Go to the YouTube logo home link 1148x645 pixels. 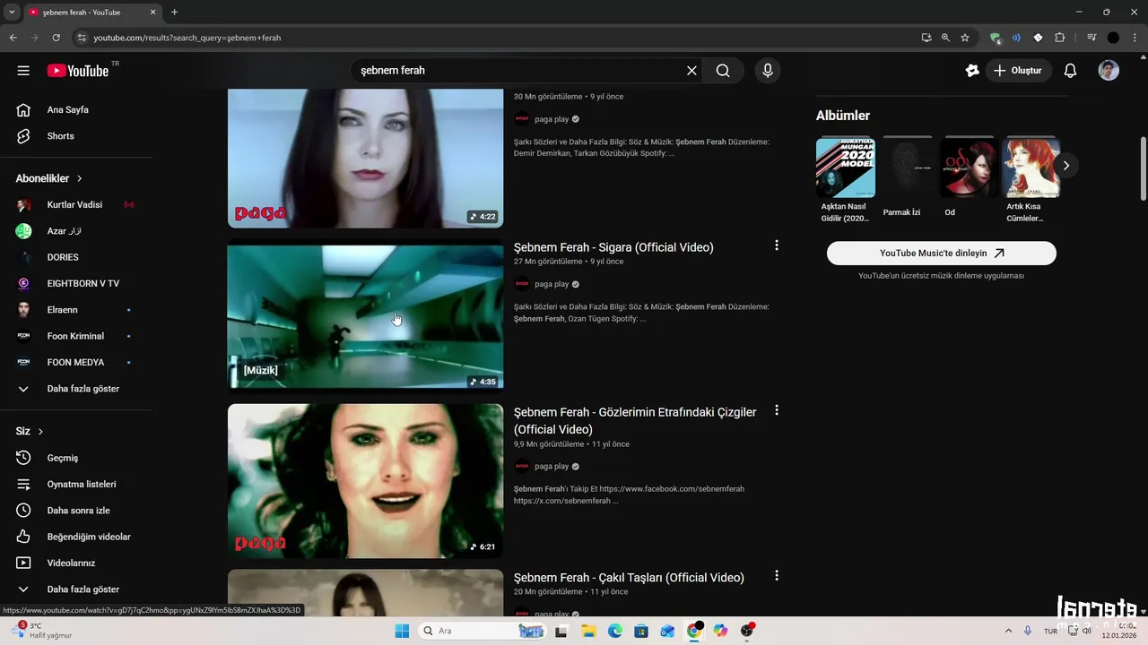point(78,71)
